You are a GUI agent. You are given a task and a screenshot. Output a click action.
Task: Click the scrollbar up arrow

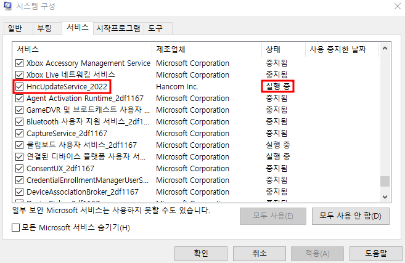pyautogui.click(x=385, y=48)
